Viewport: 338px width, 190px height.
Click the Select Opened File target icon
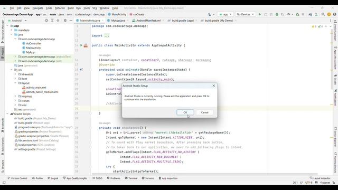(46, 21)
